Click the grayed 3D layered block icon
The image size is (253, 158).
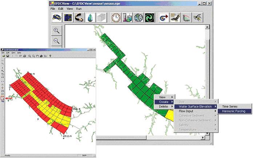tap(101, 17)
